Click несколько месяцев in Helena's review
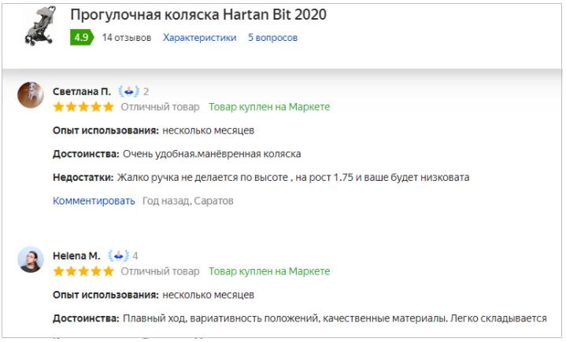The image size is (566, 342). (x=209, y=295)
